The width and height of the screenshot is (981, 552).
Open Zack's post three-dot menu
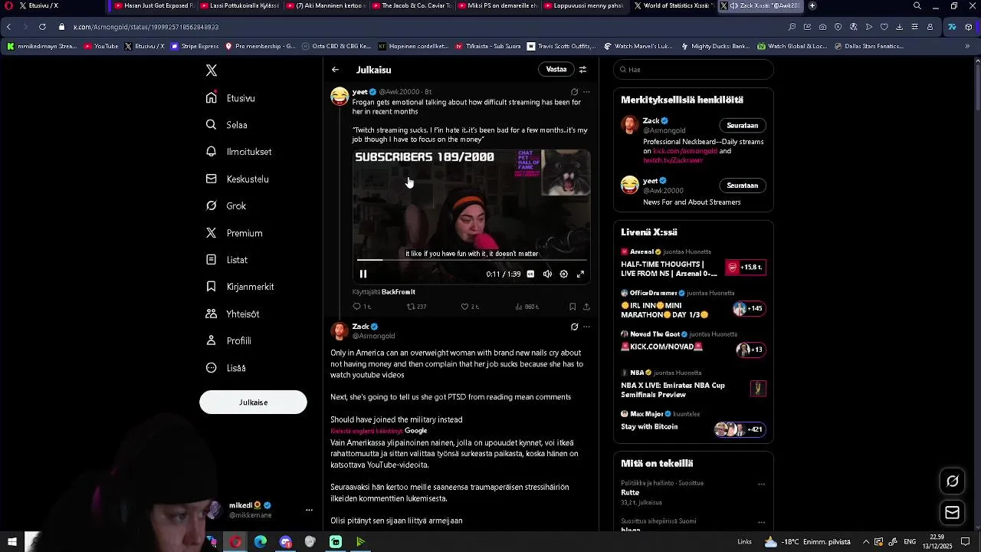point(586,327)
